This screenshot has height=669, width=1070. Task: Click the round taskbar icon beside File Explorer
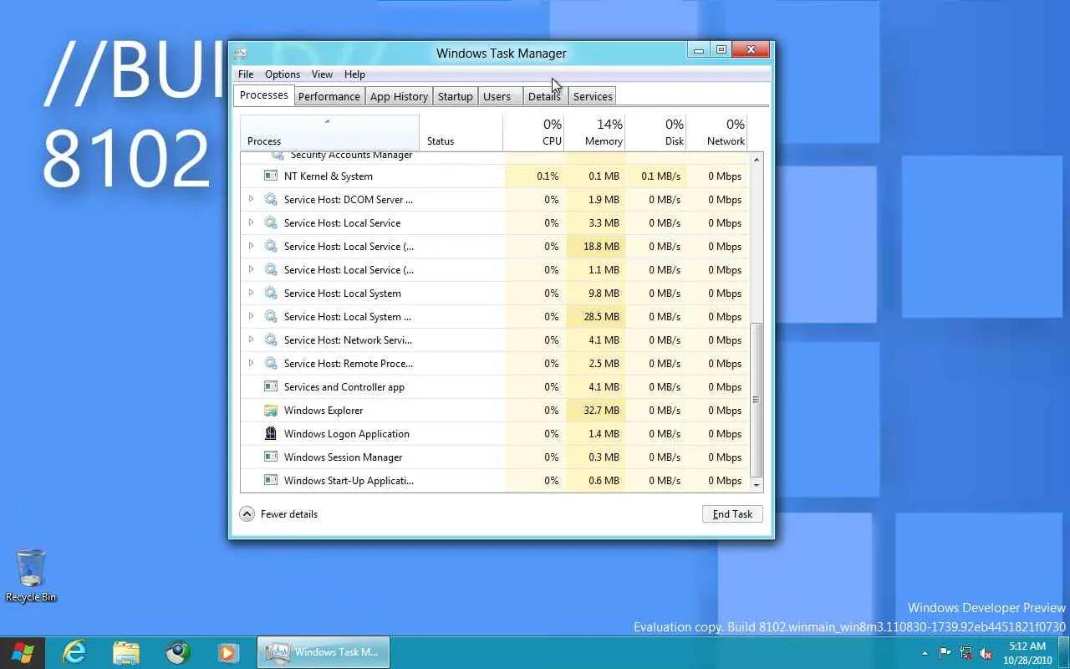[177, 652]
